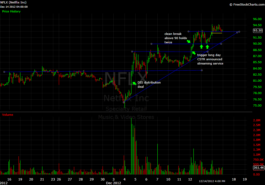This screenshot has height=185, width=265.
Task: Click the 85.50 price axis label
Action: point(257,62)
